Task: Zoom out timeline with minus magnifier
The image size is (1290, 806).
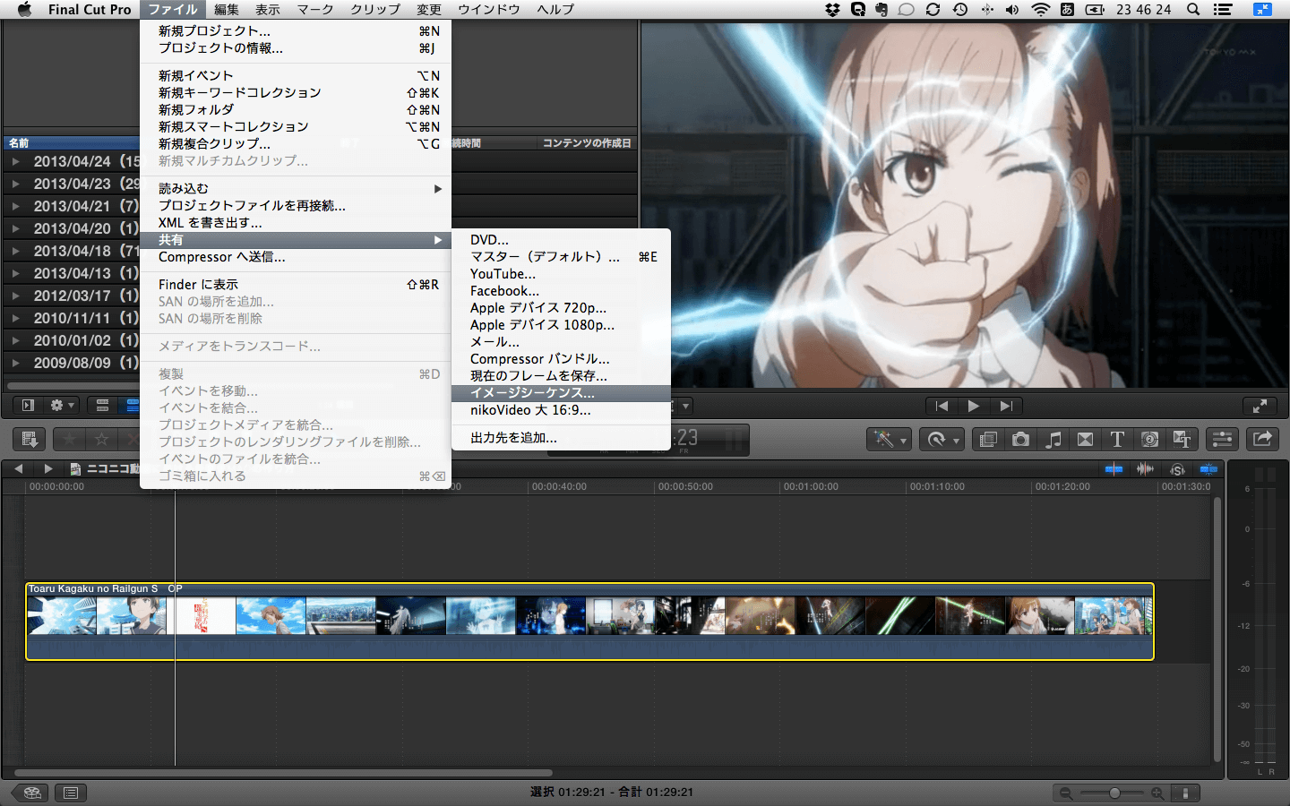Action: click(x=1066, y=793)
